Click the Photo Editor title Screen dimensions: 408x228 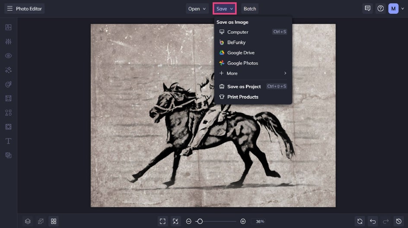[29, 9]
